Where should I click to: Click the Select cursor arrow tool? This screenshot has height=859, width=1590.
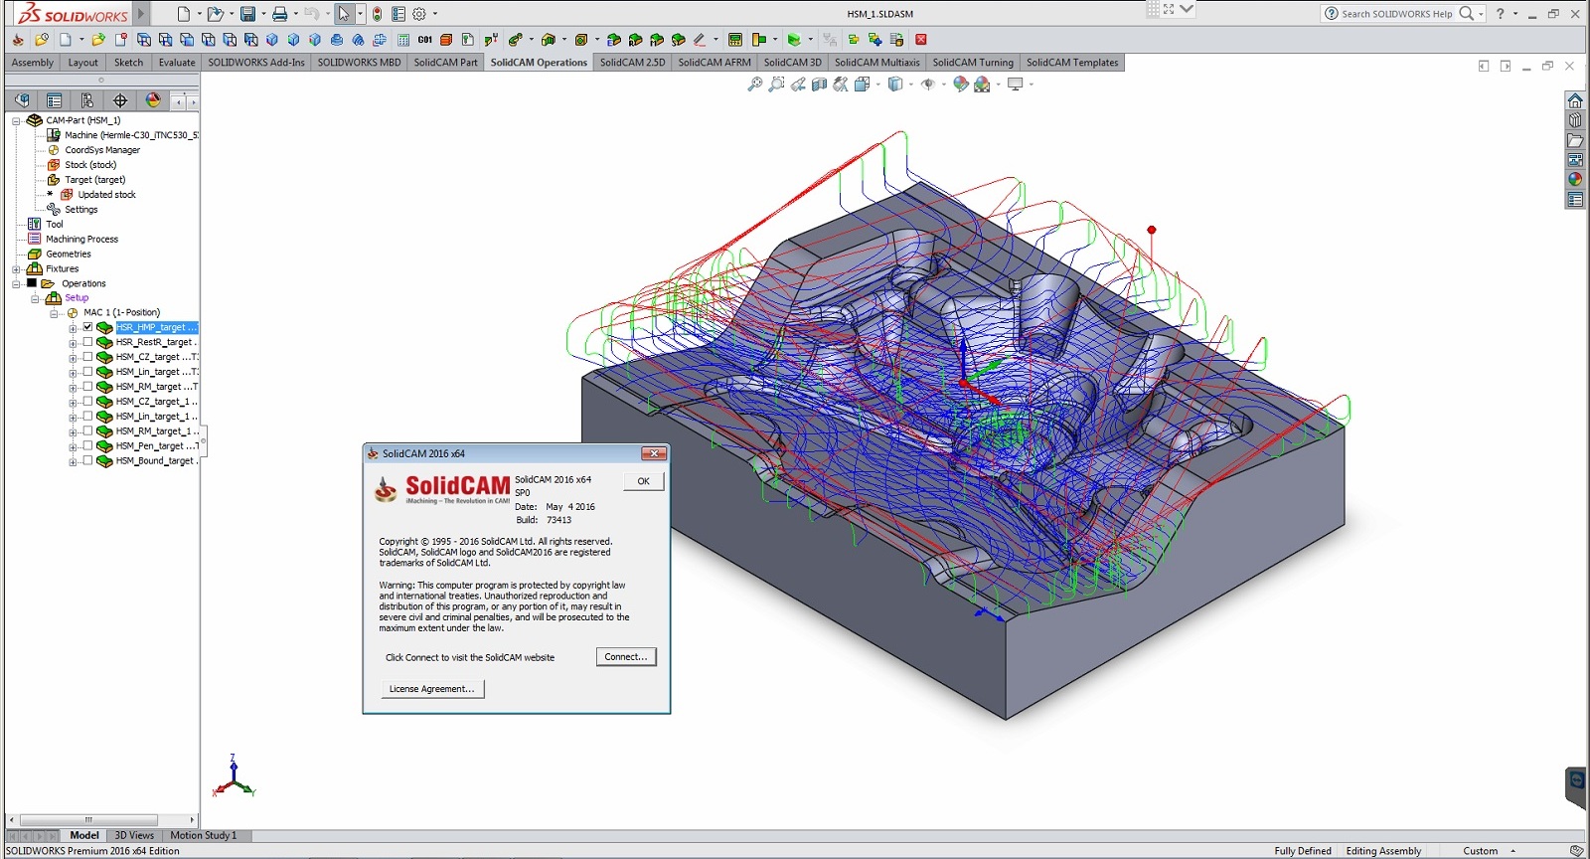344,14
